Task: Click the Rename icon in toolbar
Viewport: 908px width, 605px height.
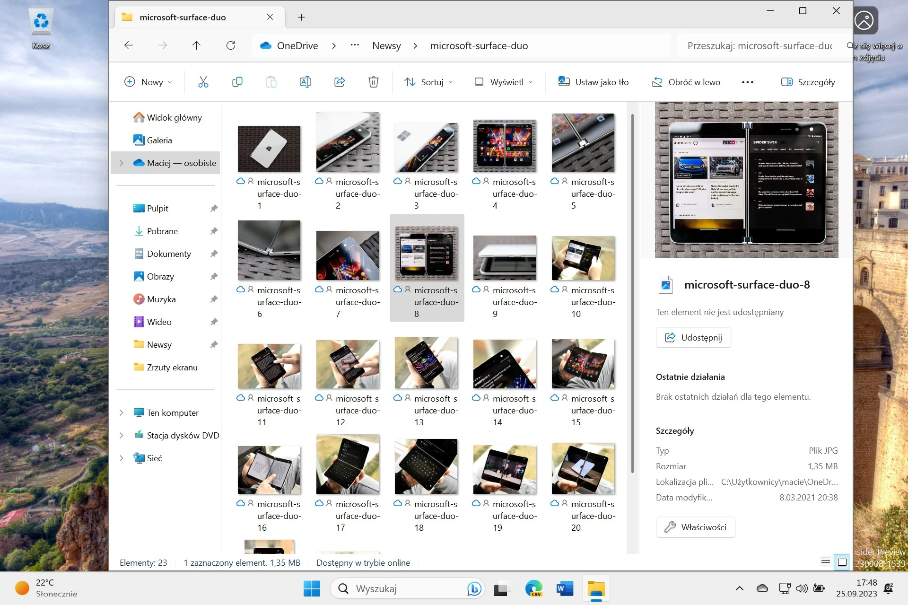Action: coord(306,82)
